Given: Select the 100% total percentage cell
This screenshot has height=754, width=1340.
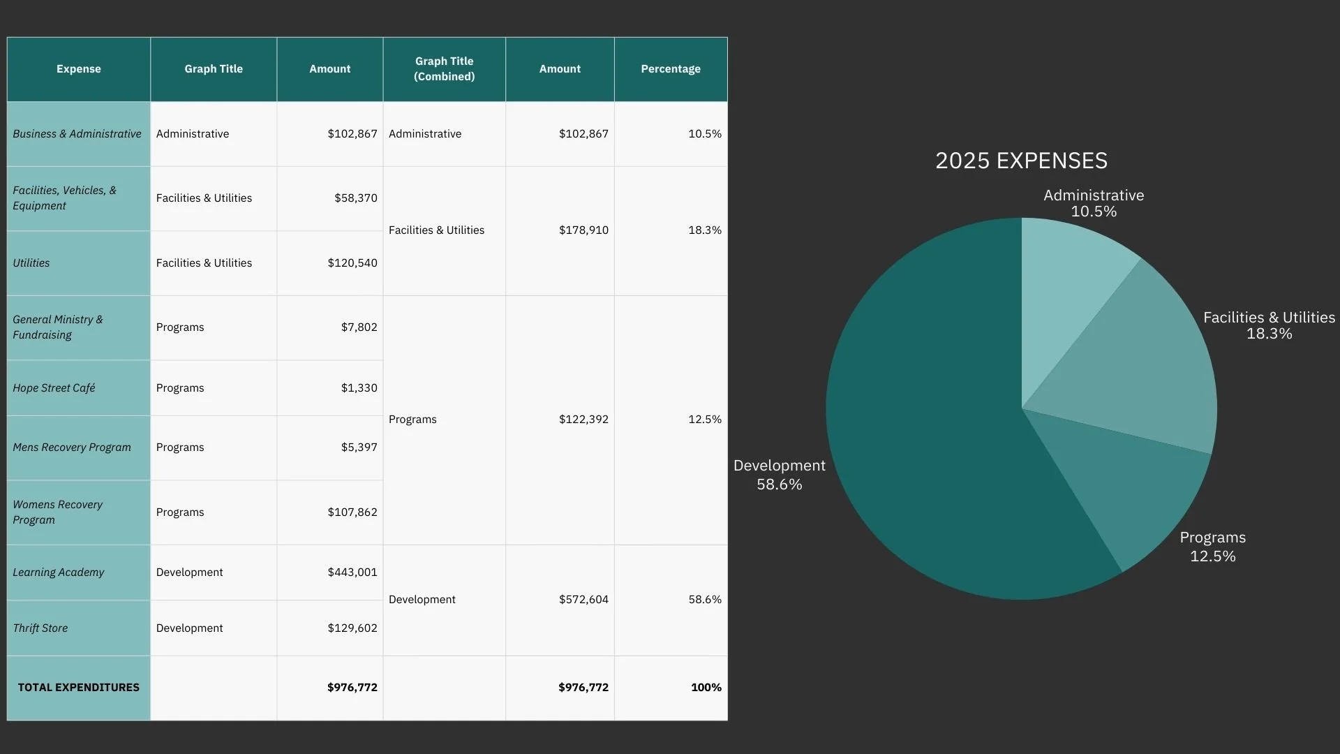Looking at the screenshot, I should pyautogui.click(x=706, y=688).
